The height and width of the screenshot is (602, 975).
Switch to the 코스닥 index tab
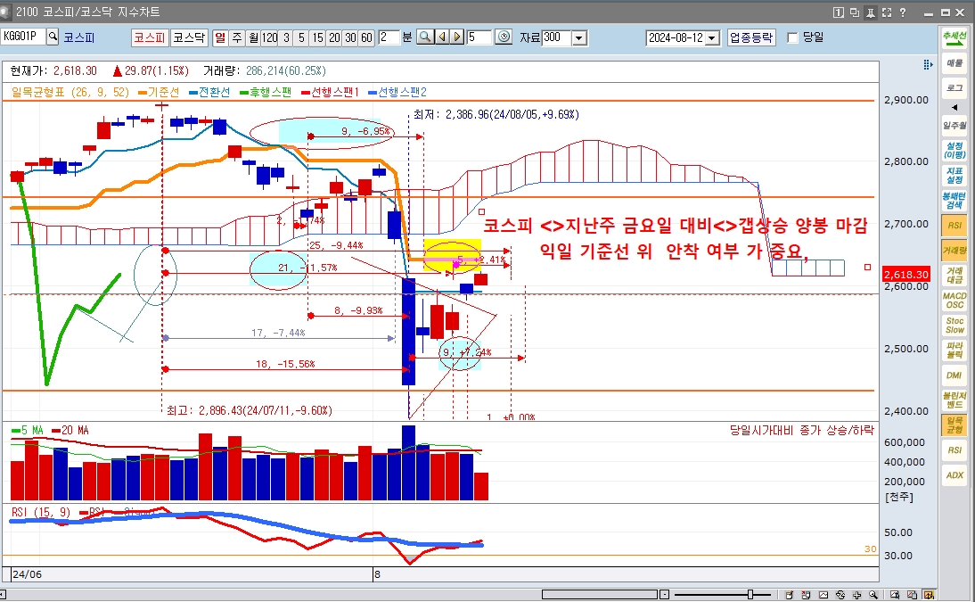pyautogui.click(x=189, y=37)
